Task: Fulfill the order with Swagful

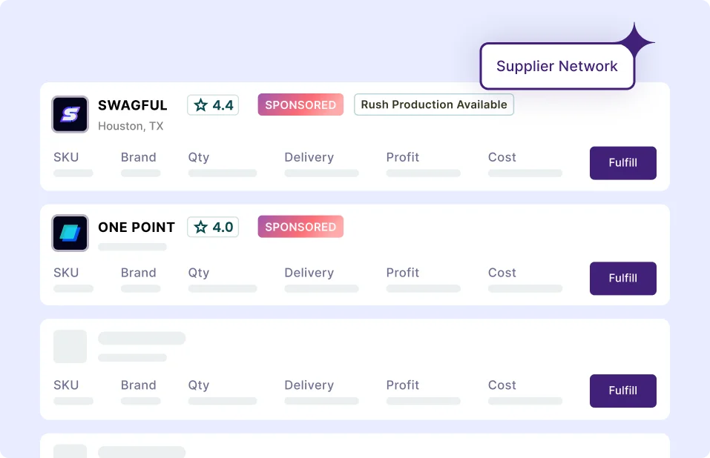Action: [622, 163]
